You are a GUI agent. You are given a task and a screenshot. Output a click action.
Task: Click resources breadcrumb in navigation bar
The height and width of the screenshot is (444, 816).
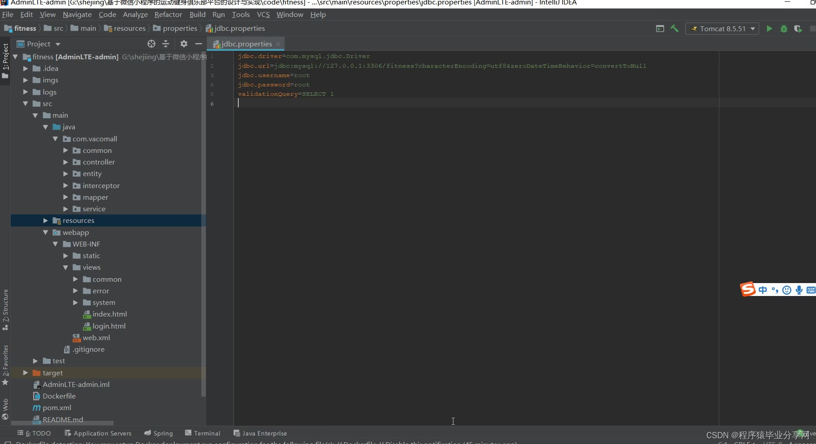[125, 28]
